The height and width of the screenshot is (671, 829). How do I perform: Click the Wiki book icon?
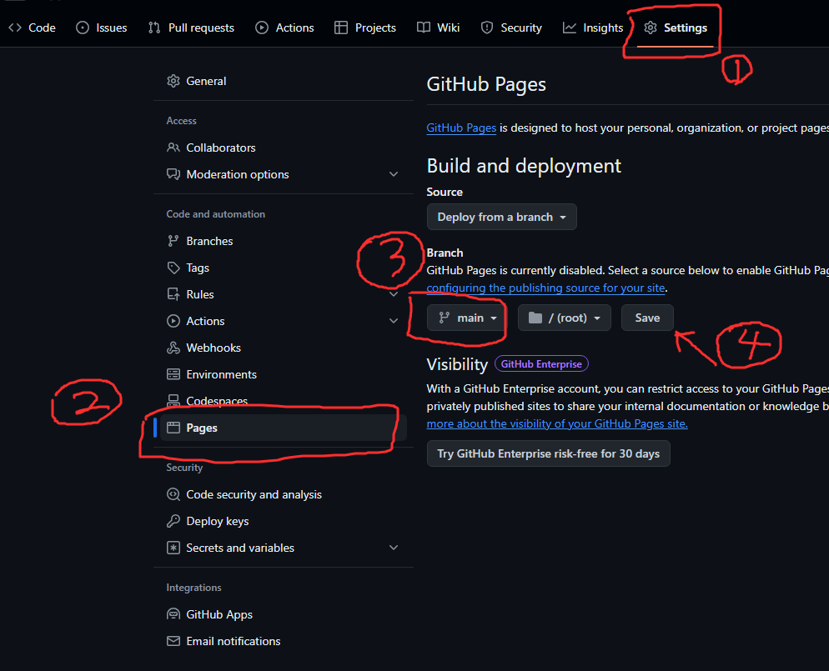pos(424,28)
